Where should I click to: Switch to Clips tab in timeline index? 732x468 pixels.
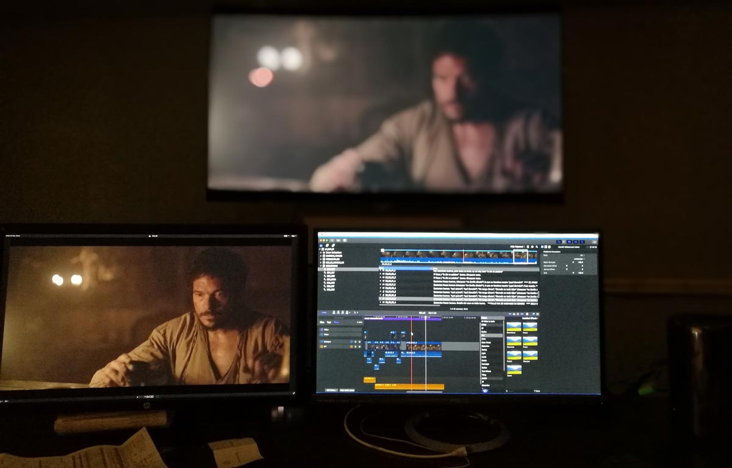tap(321, 322)
